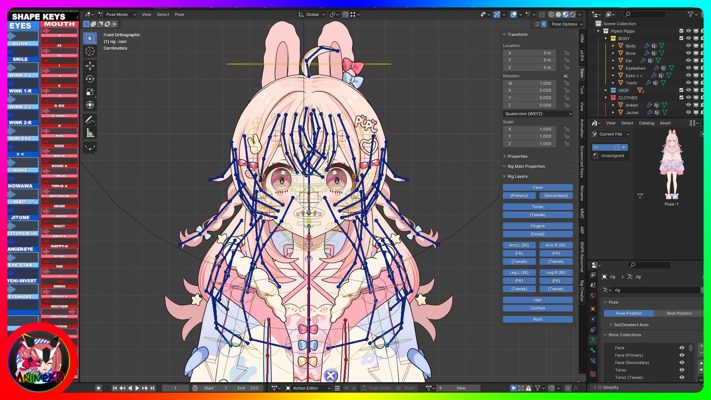Select the Measure ruler tool

(x=90, y=133)
